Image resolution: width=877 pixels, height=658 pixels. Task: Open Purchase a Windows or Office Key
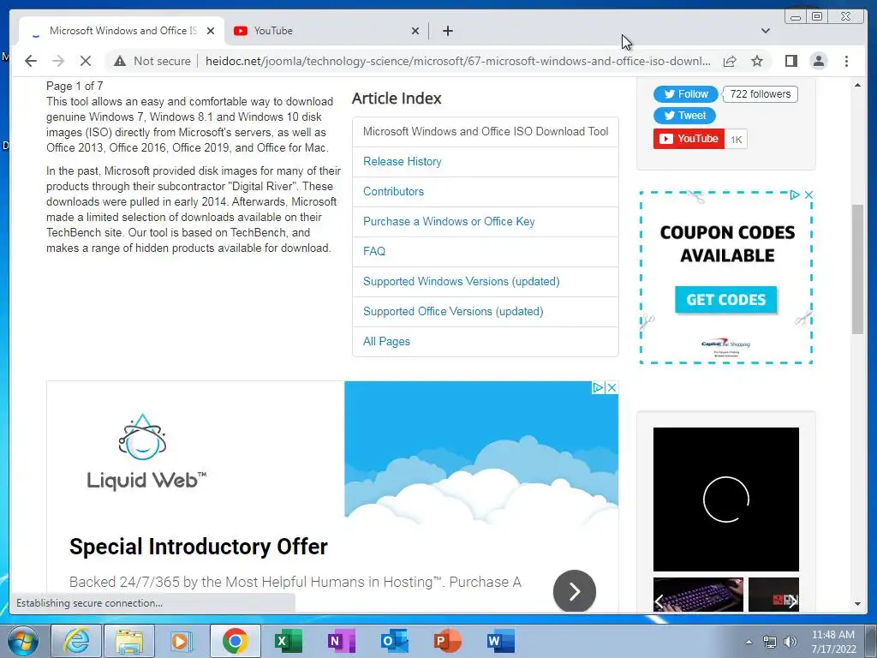(x=449, y=222)
